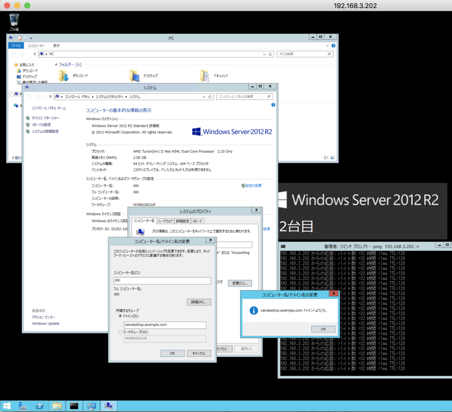Click the Command Prompt title bar icon
The image size is (452, 412).
(x=283, y=246)
